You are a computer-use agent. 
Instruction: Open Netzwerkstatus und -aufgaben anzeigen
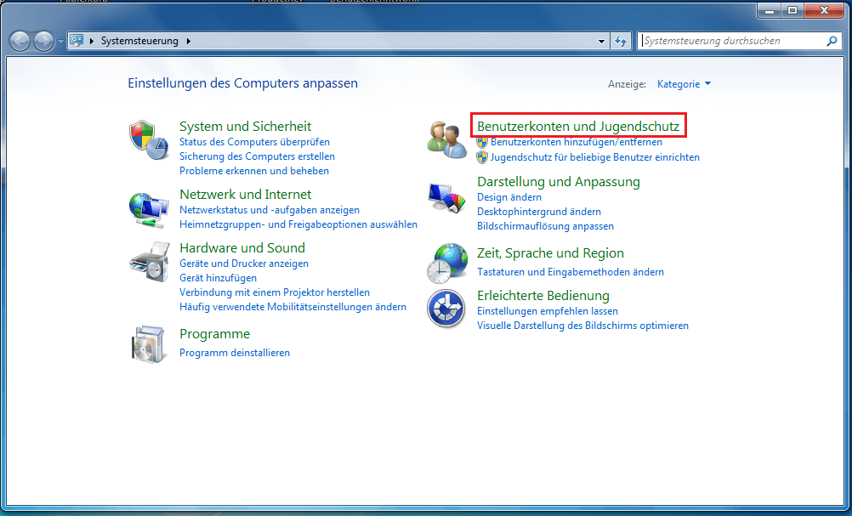(x=270, y=210)
